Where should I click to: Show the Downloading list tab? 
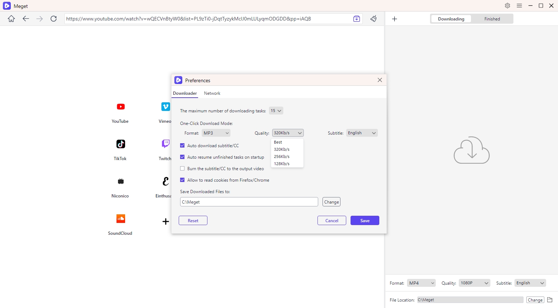(x=451, y=19)
